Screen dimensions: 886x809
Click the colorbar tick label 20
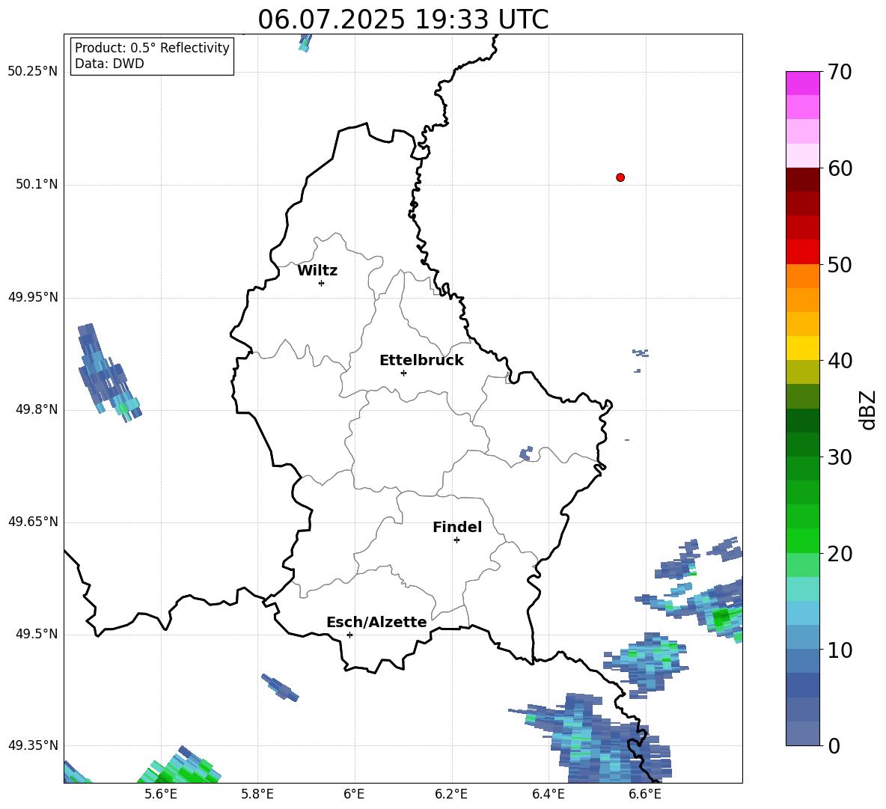pos(840,554)
